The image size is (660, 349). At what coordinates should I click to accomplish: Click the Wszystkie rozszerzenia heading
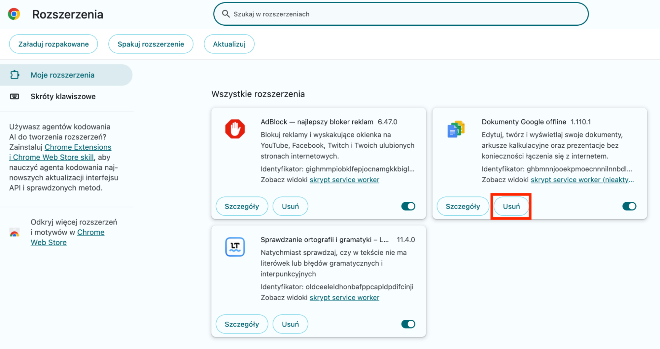[258, 94]
